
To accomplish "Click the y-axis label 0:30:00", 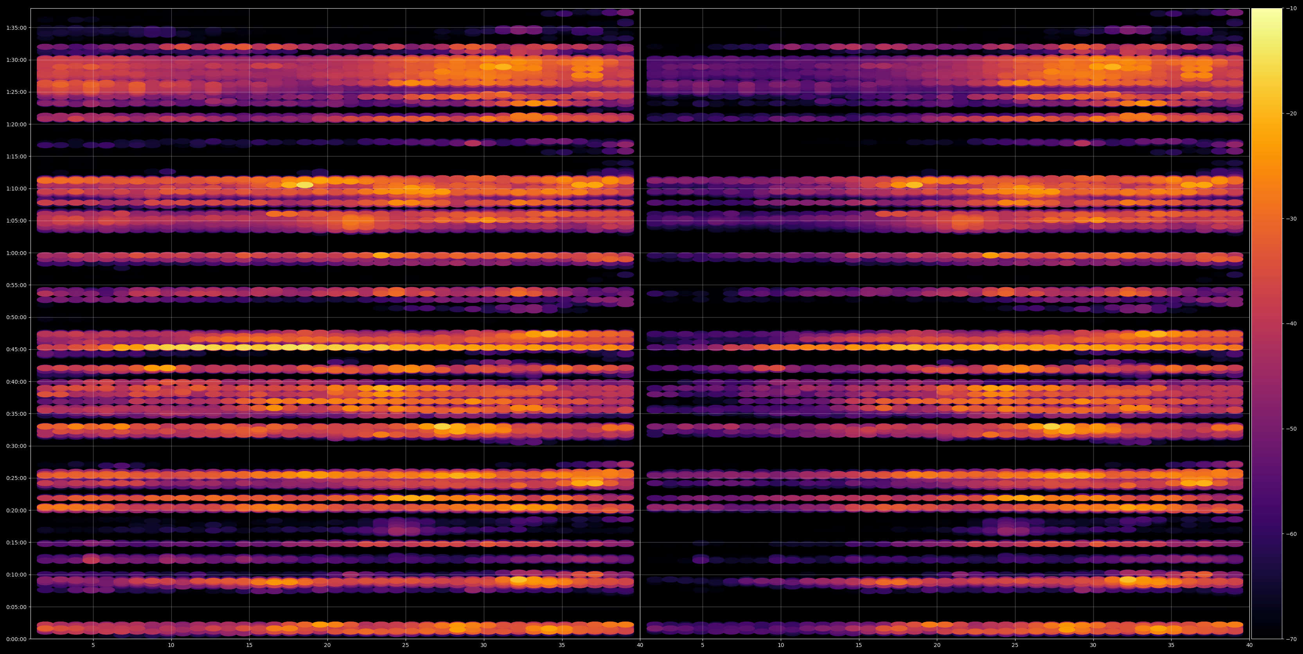I will point(16,446).
